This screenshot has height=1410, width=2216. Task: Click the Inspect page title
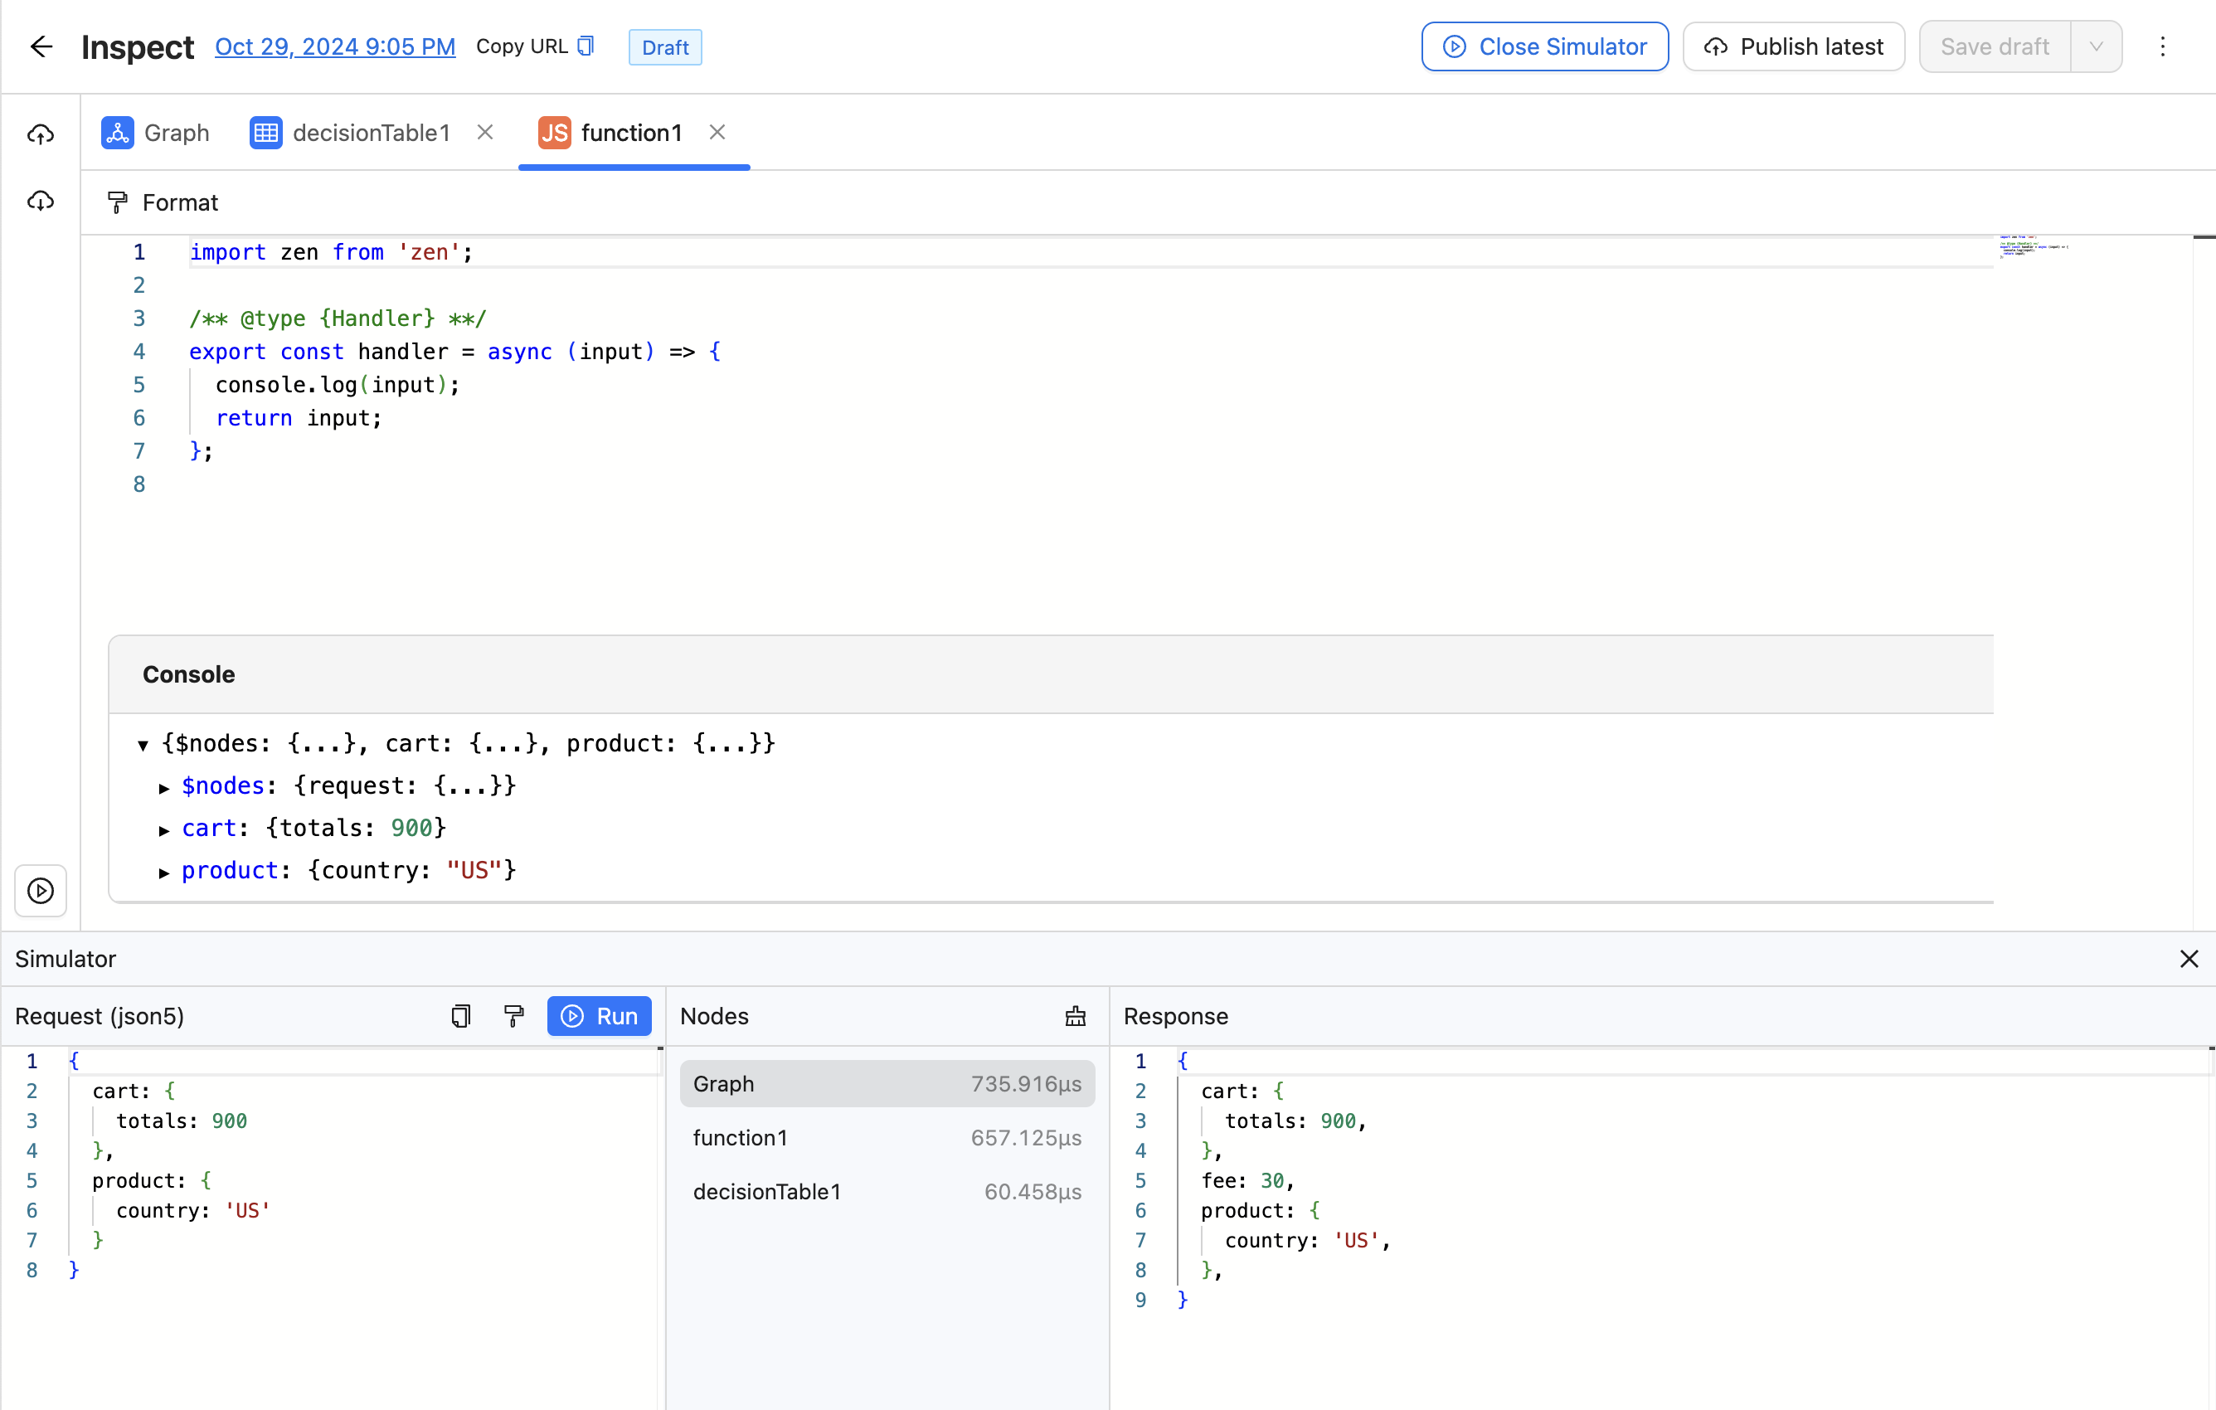pyautogui.click(x=137, y=47)
